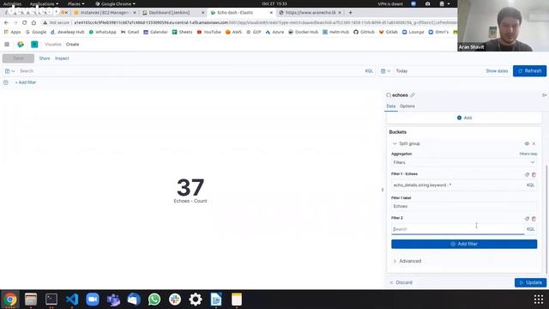The height and width of the screenshot is (309, 549).
Task: Open the Share menu
Action: tap(45, 58)
